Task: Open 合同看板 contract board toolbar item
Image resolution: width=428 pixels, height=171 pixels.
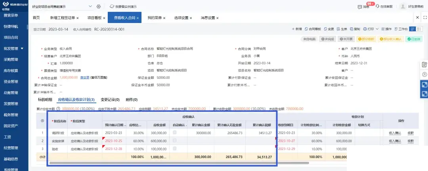Action: pyautogui.click(x=313, y=29)
